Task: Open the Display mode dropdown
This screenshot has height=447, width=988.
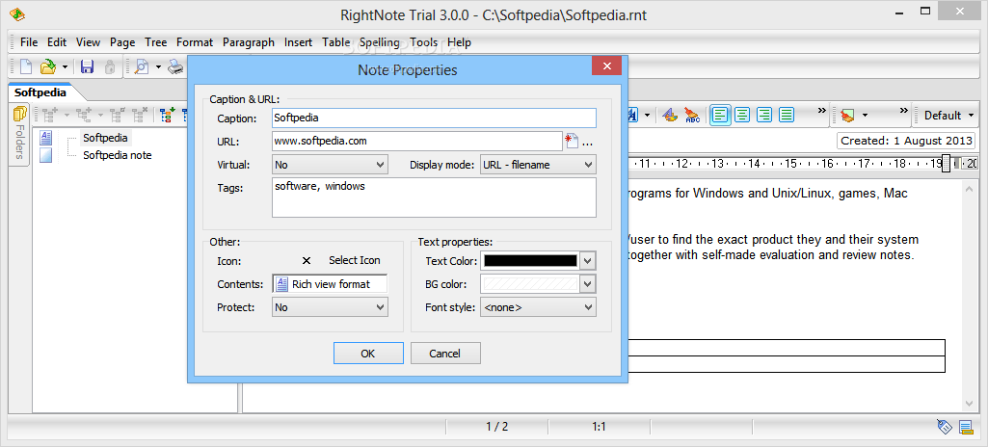Action: point(538,165)
